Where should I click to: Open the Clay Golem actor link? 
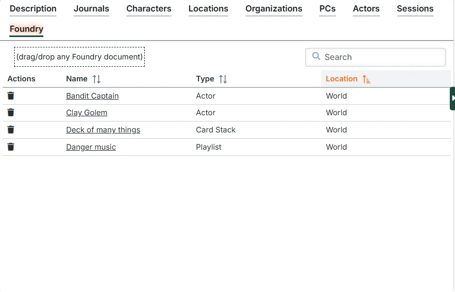tap(87, 113)
